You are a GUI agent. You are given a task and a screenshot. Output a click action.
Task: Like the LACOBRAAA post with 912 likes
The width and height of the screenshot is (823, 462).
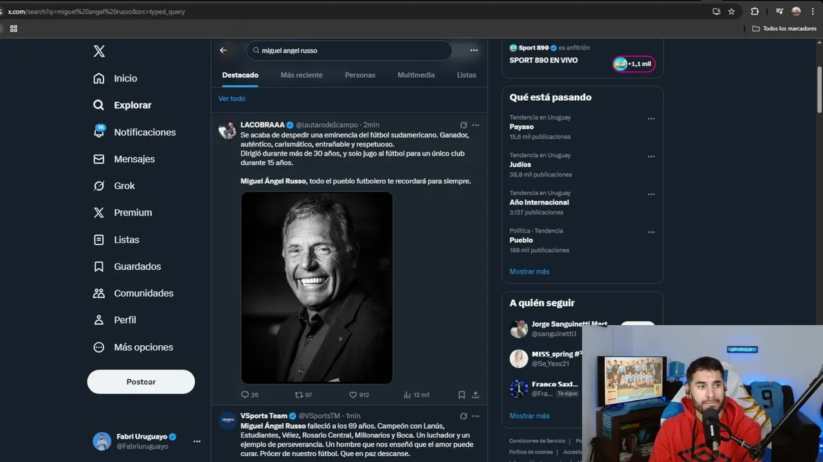[x=359, y=395]
